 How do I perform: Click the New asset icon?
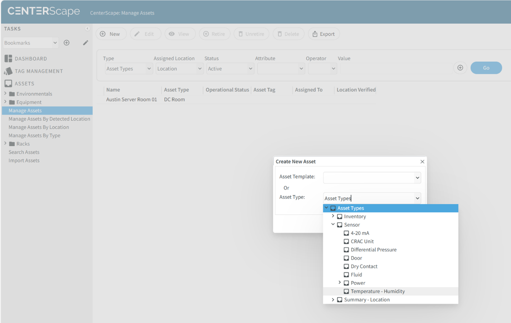(102, 34)
